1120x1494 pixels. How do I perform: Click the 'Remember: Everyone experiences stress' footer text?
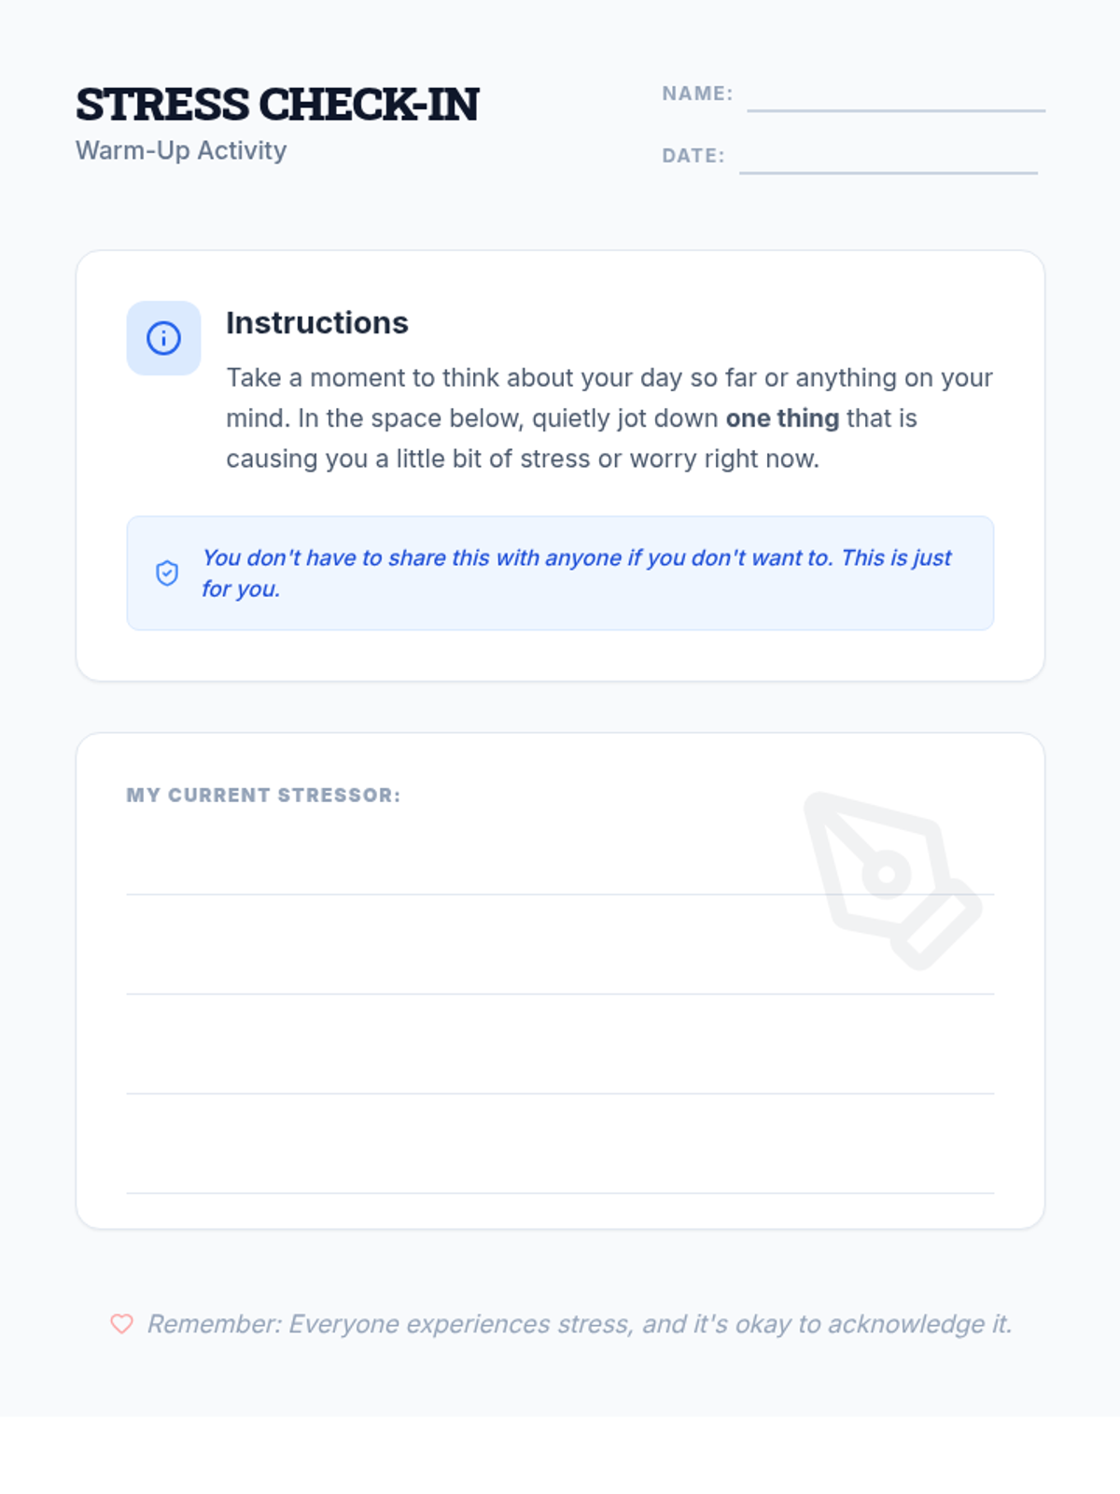tap(580, 1324)
